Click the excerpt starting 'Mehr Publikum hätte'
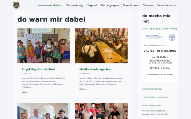Image resolution: width=191 pixels, height=119 pixels. coord(101,81)
